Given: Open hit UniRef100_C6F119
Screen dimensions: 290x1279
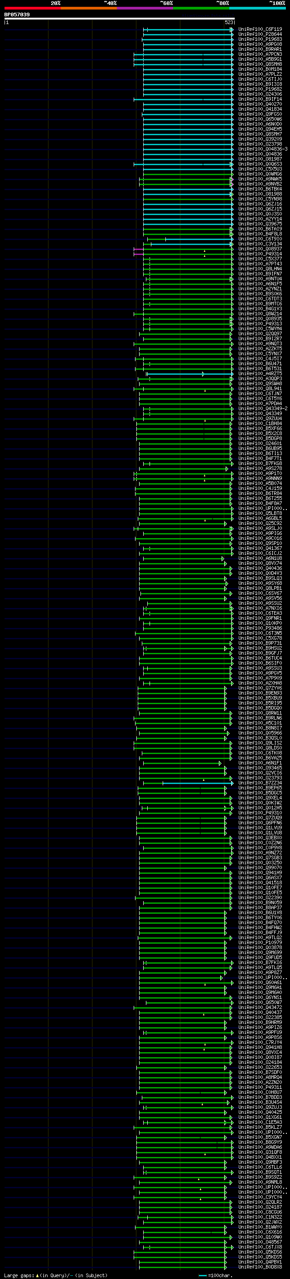Looking at the screenshot, I should pyautogui.click(x=260, y=29).
